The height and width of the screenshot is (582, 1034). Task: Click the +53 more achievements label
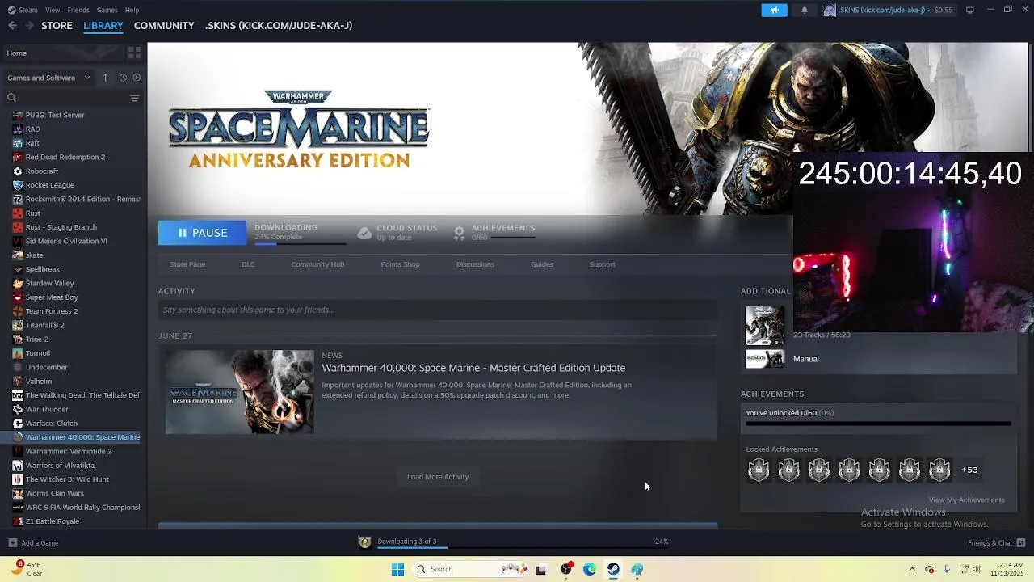tap(969, 470)
